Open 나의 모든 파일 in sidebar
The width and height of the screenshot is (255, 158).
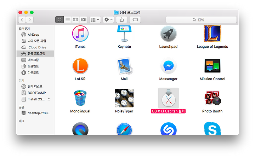tap(35, 41)
